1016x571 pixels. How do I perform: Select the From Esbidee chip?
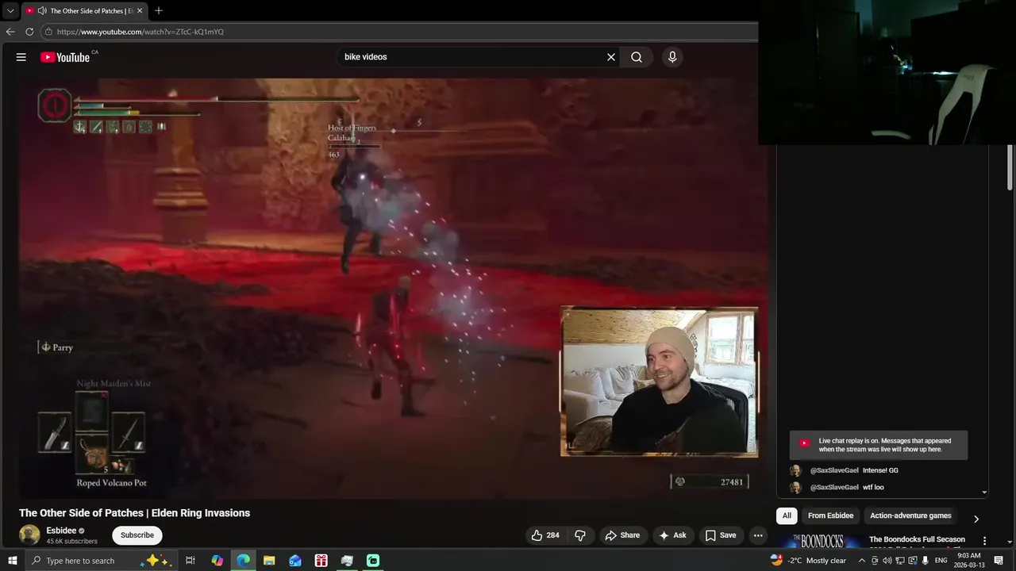830,515
